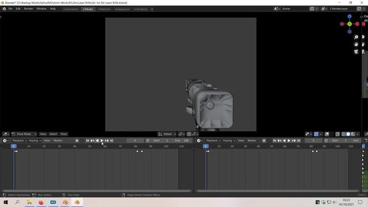
Task: Click the End frame field in left timeline
Action: click(x=182, y=140)
